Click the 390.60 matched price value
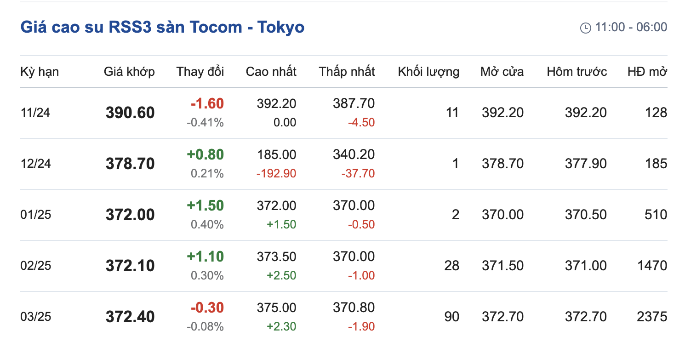Screen dimensions: 685x342 (130, 113)
